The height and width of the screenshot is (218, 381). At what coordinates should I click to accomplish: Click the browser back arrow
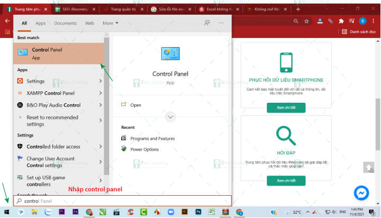click(x=7, y=21)
